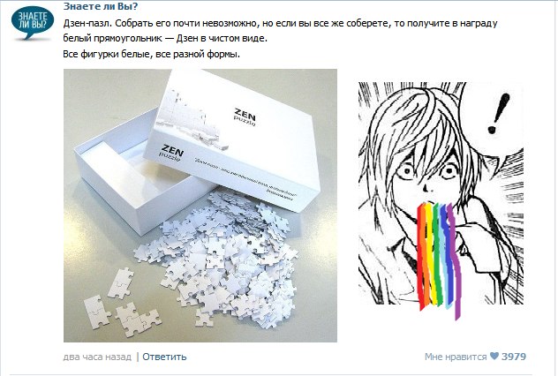Click the Мне нравится label
Image resolution: width=558 pixels, height=376 pixels.
pyautogui.click(x=456, y=357)
